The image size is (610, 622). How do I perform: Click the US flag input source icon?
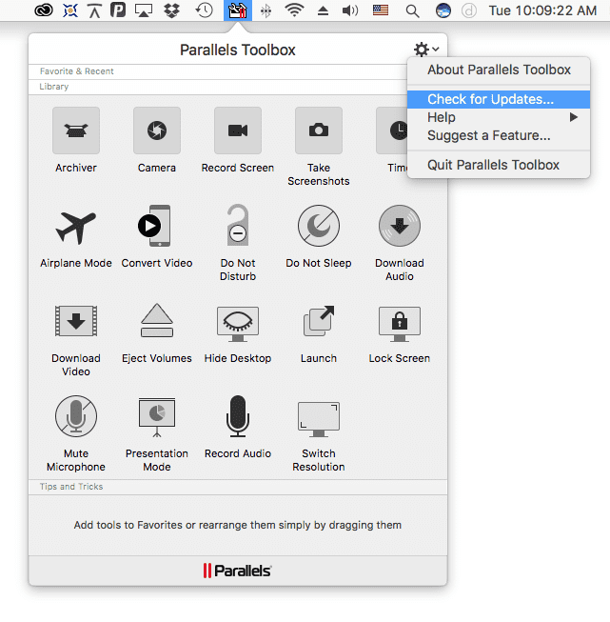coord(381,10)
